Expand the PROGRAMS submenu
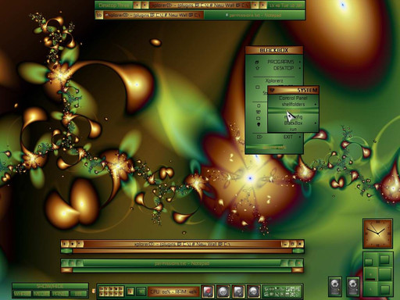 [x=277, y=62]
